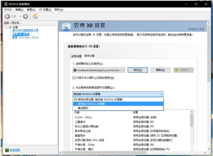Open the 桌面(K) menu

click(x=31, y=10)
